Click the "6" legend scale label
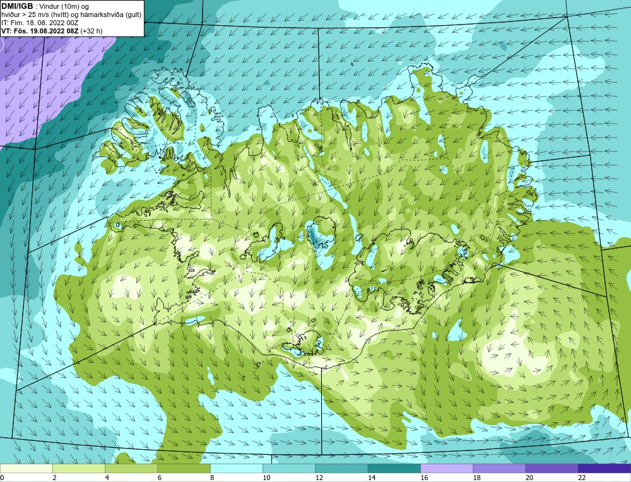 click(x=160, y=478)
